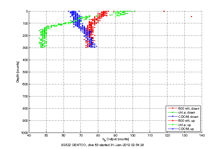Click the blue line sample for CDOM down

click(x=173, y=117)
